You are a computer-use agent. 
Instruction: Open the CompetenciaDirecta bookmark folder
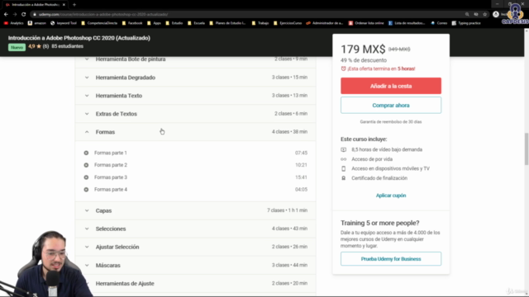click(99, 23)
